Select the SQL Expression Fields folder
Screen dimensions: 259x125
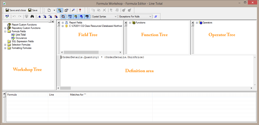[23, 41]
